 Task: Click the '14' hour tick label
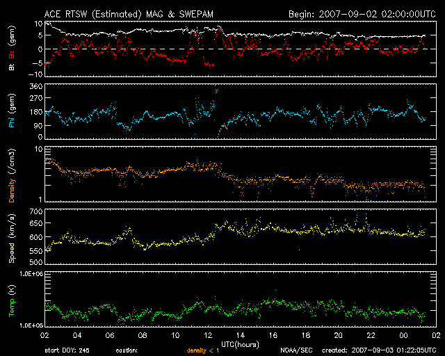coord(241,335)
